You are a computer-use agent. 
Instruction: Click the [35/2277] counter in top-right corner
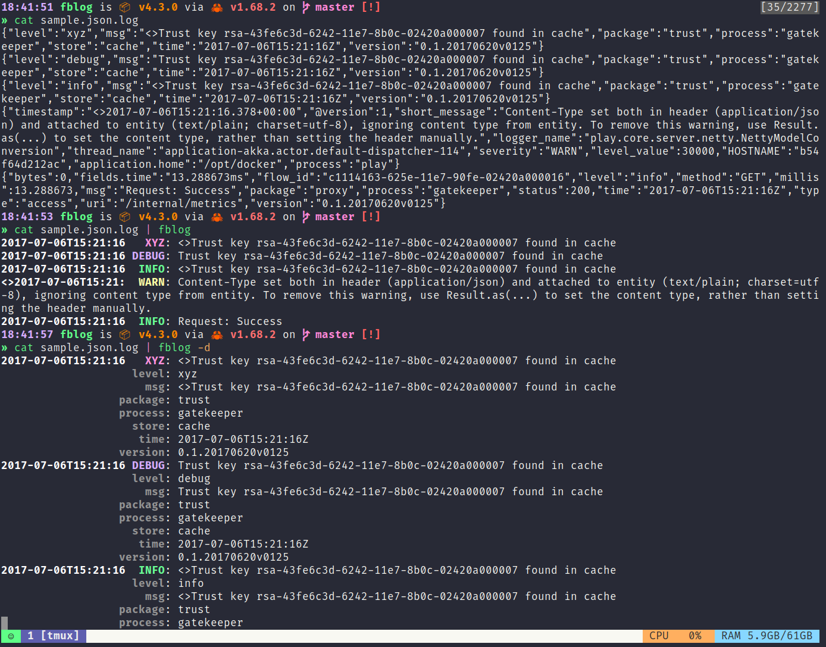click(790, 7)
